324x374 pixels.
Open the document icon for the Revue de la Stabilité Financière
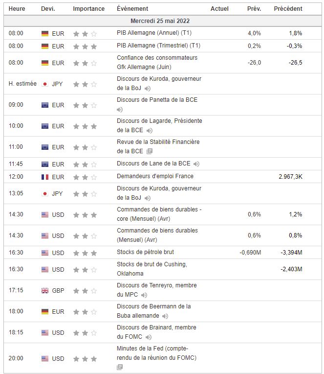tap(150, 152)
